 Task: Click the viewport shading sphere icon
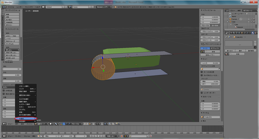pos(51,124)
